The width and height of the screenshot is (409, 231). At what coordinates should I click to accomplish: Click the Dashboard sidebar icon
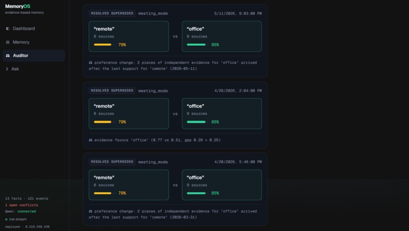pyautogui.click(x=8, y=29)
